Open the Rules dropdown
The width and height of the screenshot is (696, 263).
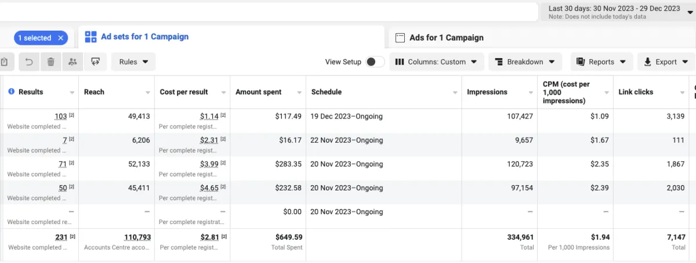click(x=133, y=62)
